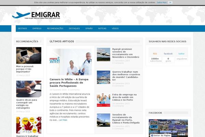Open the Notícias menu item
Image resolution: width=205 pixels, height=137 pixels.
(102, 28)
